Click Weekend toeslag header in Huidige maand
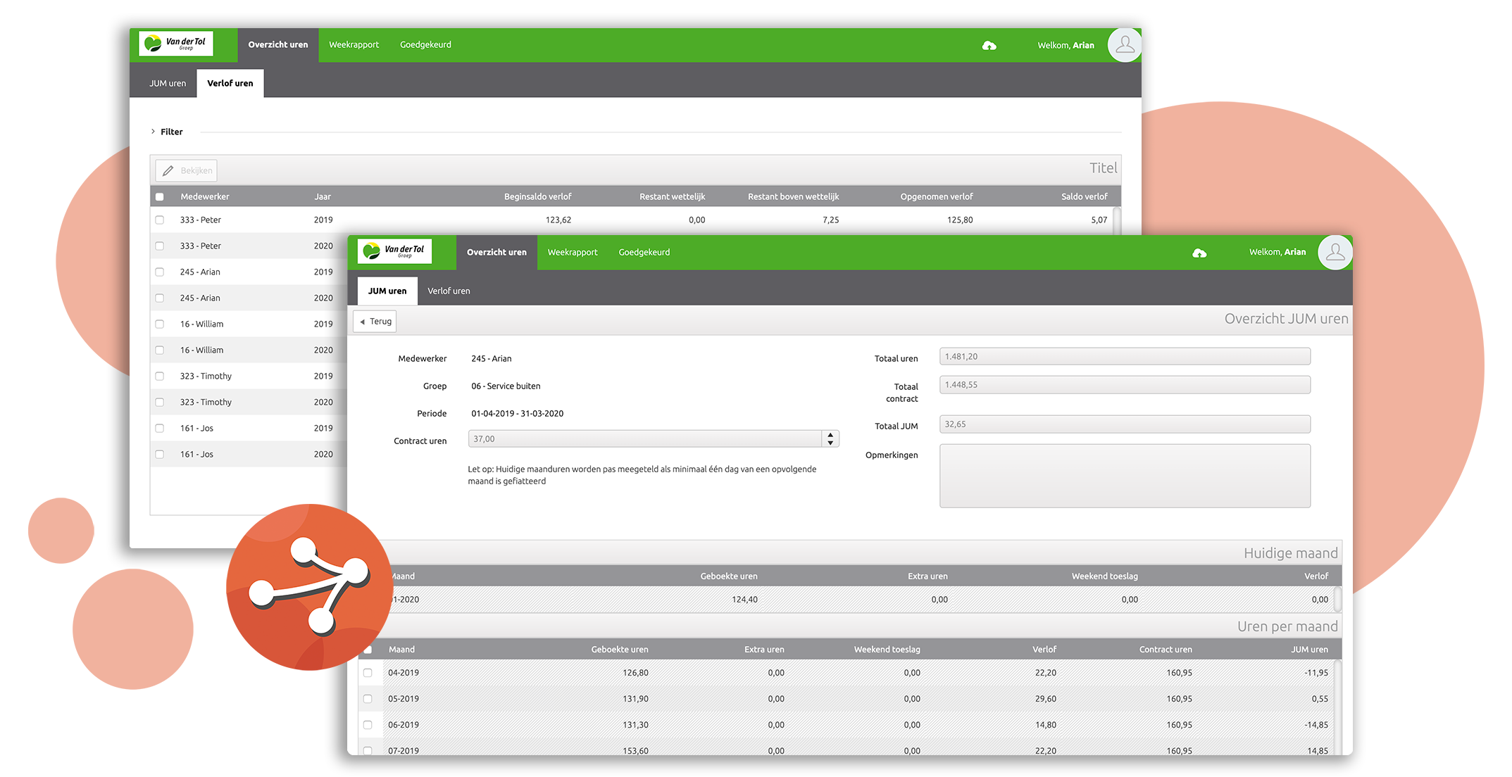This screenshot has width=1512, height=777. point(1104,576)
